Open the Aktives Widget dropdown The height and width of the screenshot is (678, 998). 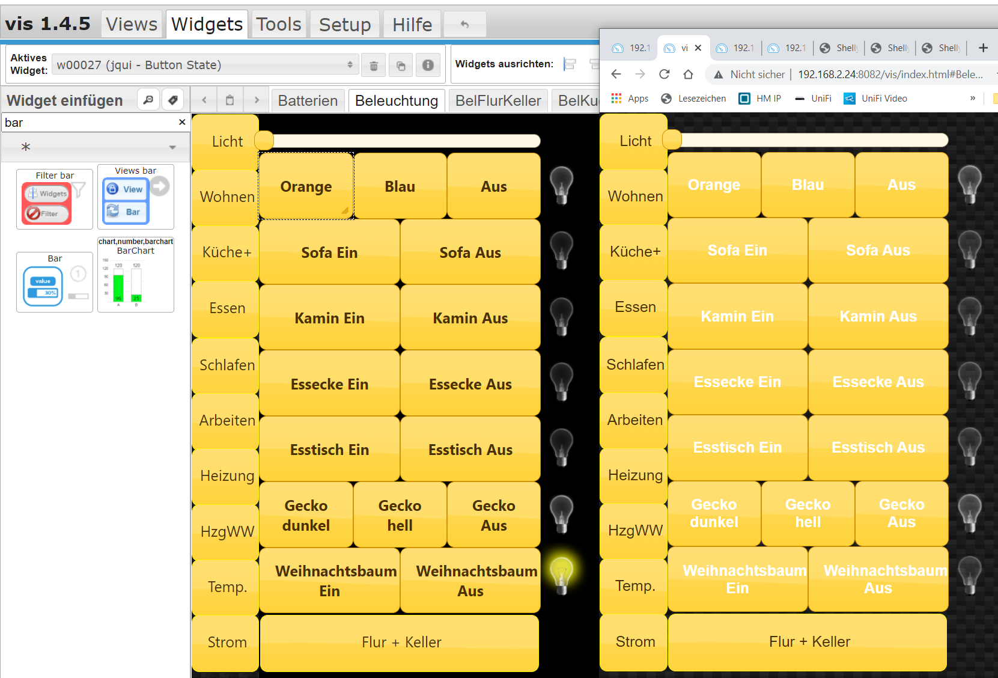(205, 65)
